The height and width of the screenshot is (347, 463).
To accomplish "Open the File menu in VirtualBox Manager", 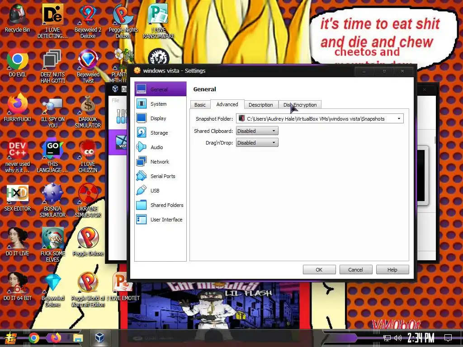I will [x=115, y=100].
